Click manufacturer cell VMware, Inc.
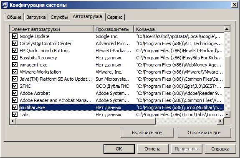This screenshot has height=158, width=240. 109,72
